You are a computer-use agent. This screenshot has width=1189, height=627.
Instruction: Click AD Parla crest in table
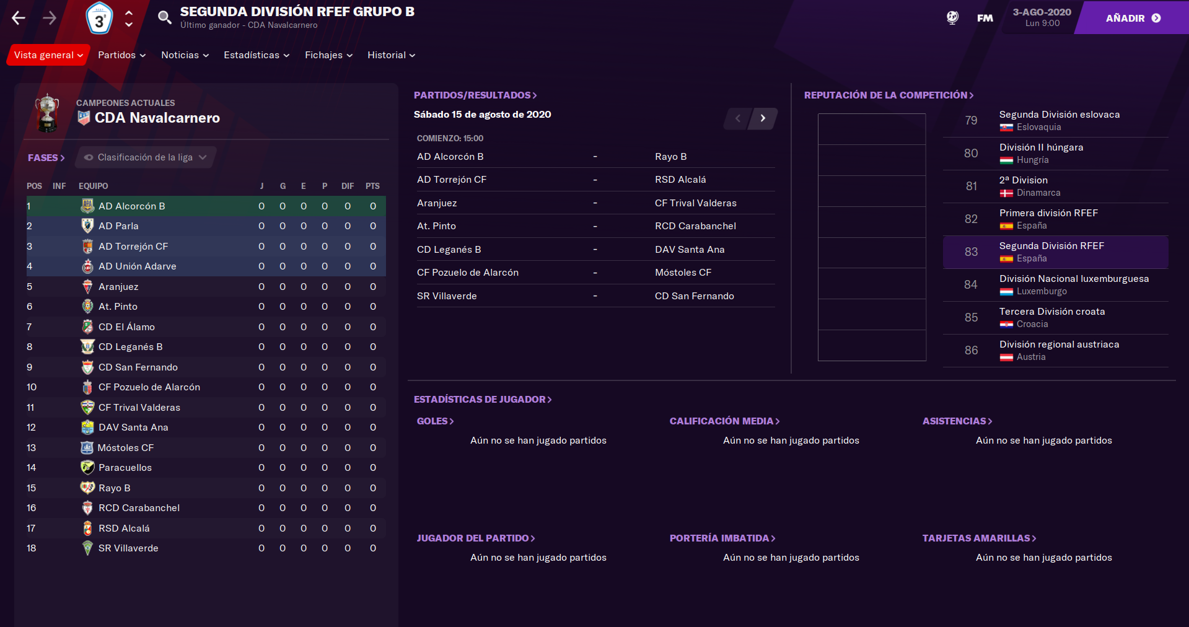(x=87, y=226)
